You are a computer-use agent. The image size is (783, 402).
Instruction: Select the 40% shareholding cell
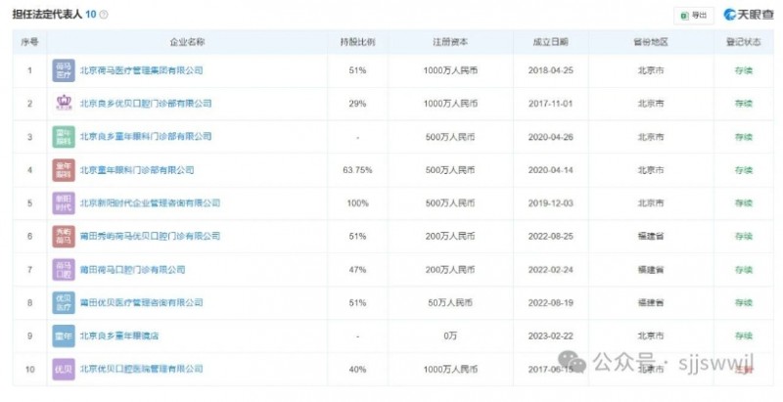tap(357, 369)
